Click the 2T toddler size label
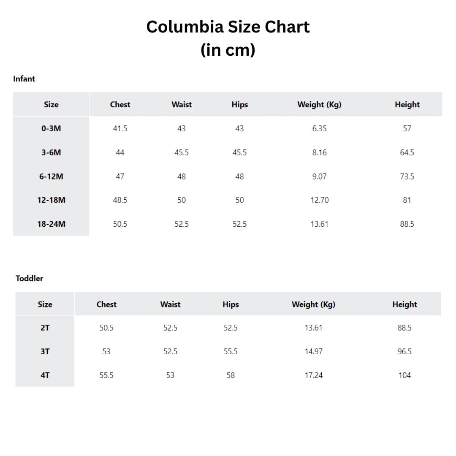 pyautogui.click(x=45, y=328)
